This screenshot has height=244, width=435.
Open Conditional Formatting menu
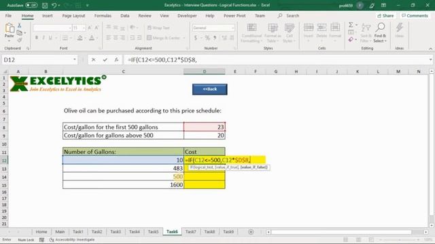click(251, 33)
